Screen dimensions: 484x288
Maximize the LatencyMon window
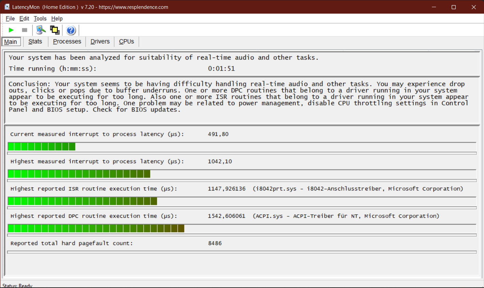pos(454,7)
